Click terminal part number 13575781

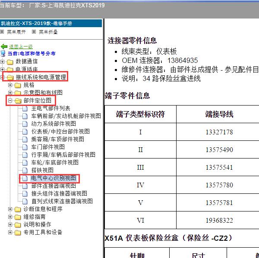click(x=219, y=203)
